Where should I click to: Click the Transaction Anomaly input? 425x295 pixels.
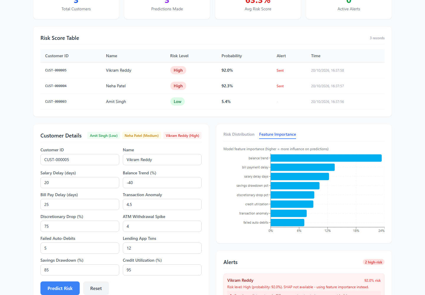[x=162, y=204]
